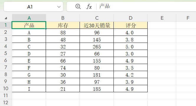Image resolution: width=196 pixels, height=106 pixels.
Task: Click the Name Box showing A1
Action: 33,7
